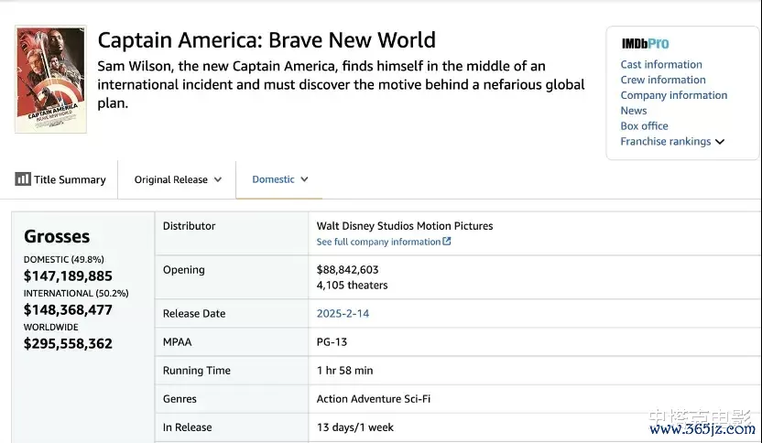The height and width of the screenshot is (443, 762).
Task: Open the Original Release dropdown
Action: (178, 179)
